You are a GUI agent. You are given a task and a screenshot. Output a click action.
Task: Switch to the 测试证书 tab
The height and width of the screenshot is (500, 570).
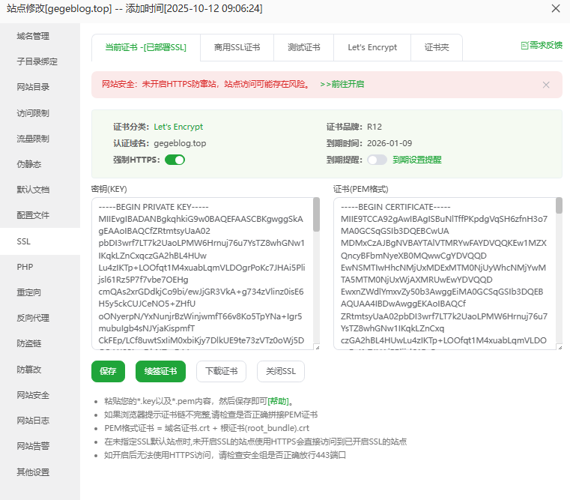tap(304, 47)
